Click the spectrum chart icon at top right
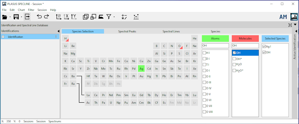Viewport: 299px width, 124px height. pos(294,17)
